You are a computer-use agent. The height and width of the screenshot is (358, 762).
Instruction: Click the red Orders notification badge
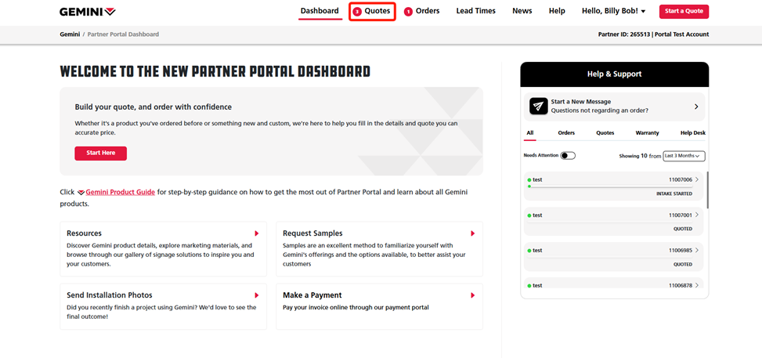(x=408, y=12)
